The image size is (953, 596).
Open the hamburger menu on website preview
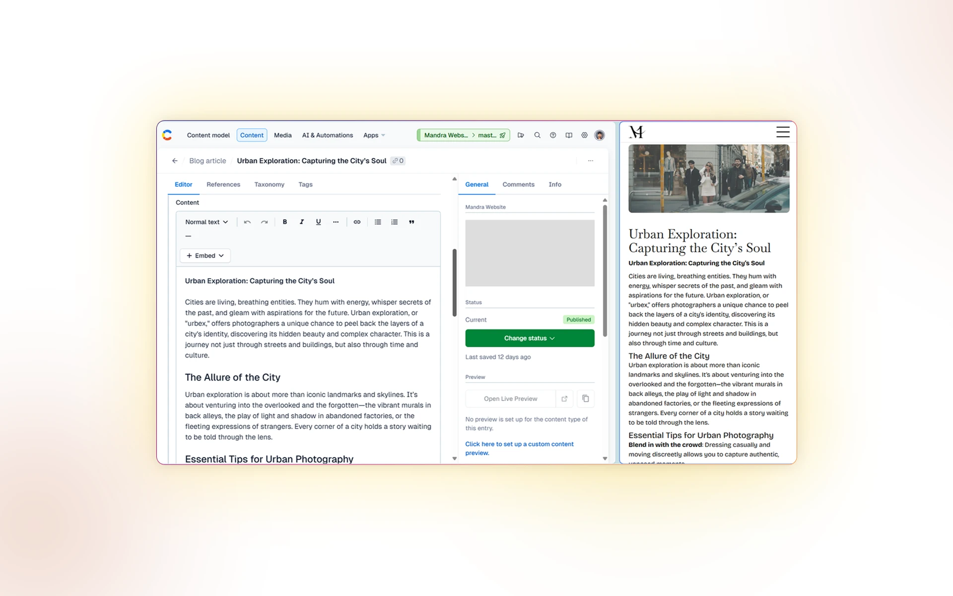tap(783, 132)
